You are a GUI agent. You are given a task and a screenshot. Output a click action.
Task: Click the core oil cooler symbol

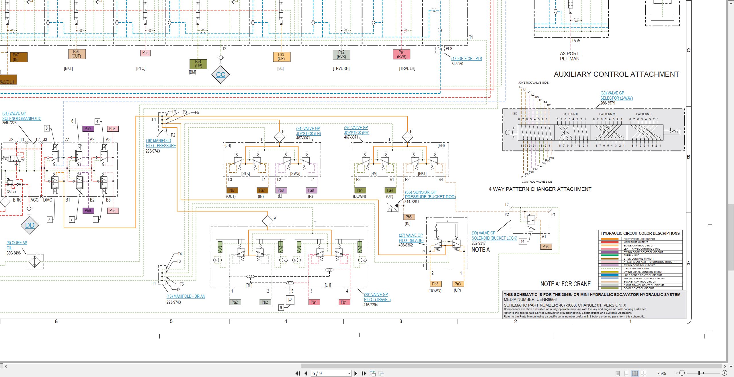[35, 261]
